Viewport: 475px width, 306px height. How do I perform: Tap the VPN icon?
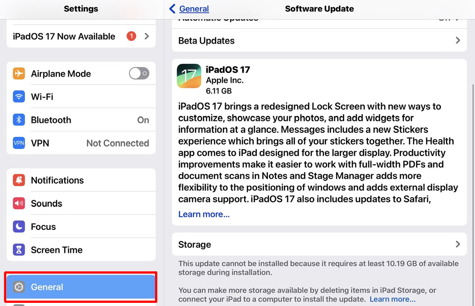pos(19,143)
